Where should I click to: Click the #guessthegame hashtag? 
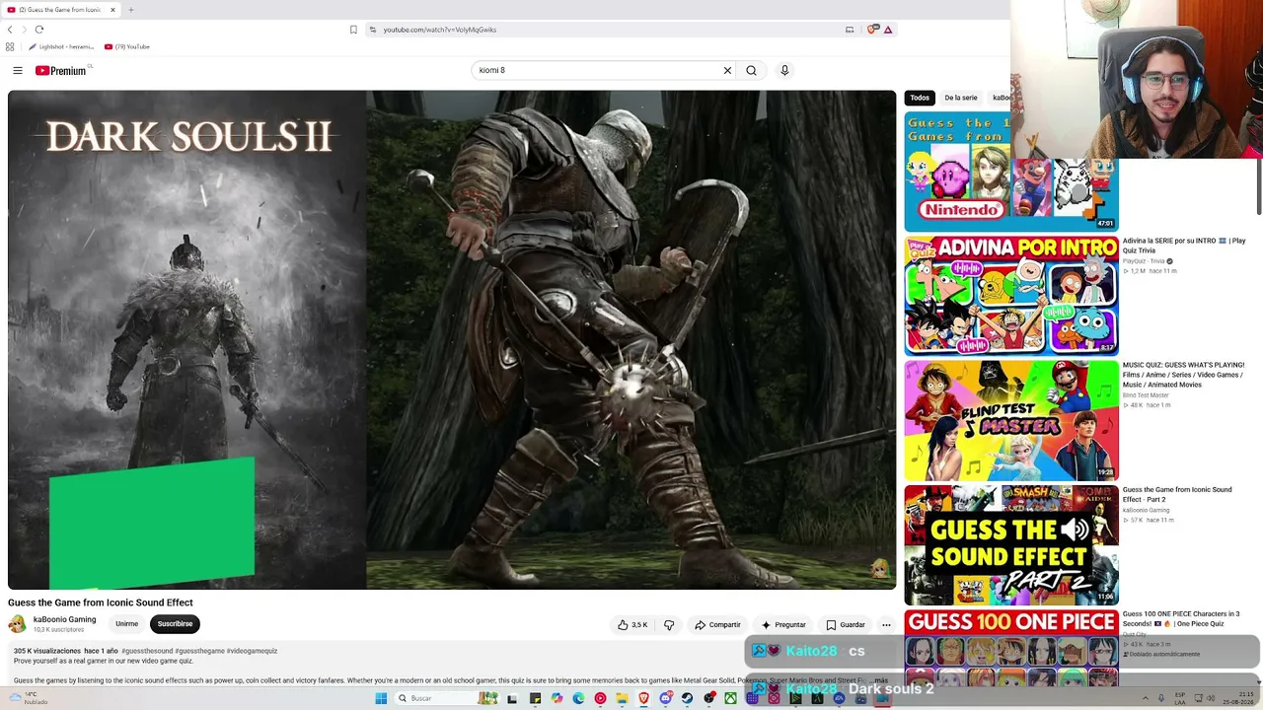[x=199, y=651]
